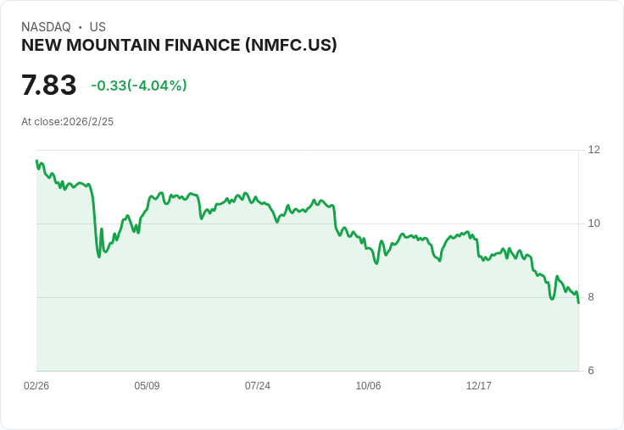Click the chart line's starting peak point
624x430 pixels.
(37, 161)
